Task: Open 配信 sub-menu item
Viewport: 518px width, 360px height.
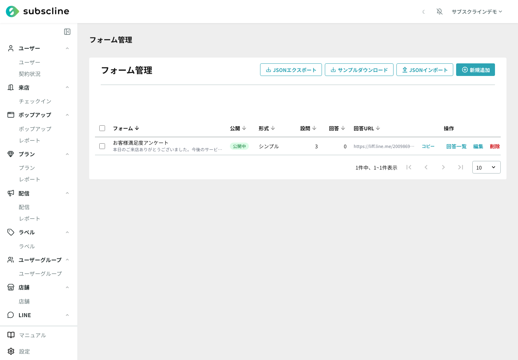Action: (x=24, y=207)
